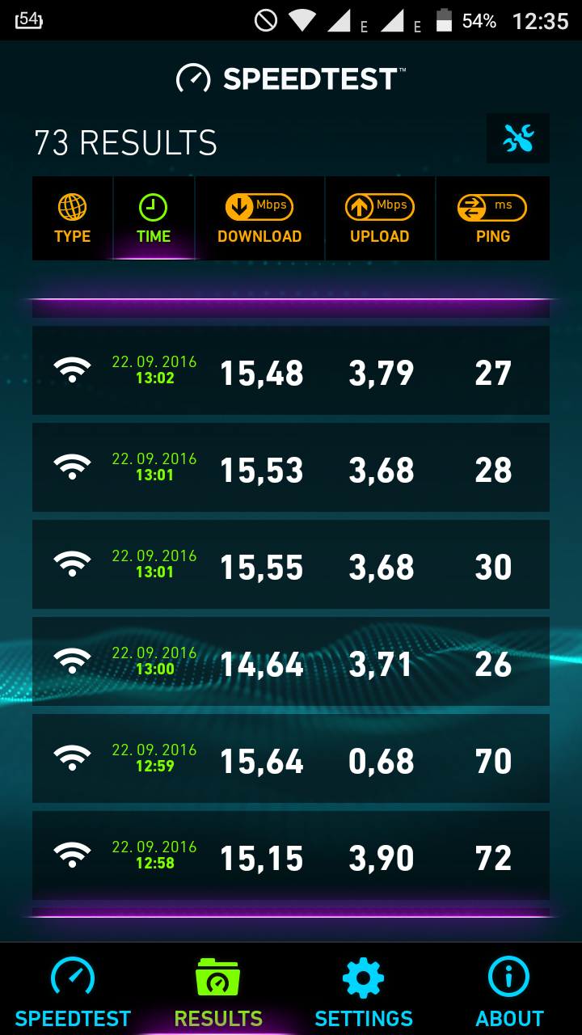Viewport: 582px width, 1035px height.
Task: Sort by Upload Mbps column
Action: [380, 218]
